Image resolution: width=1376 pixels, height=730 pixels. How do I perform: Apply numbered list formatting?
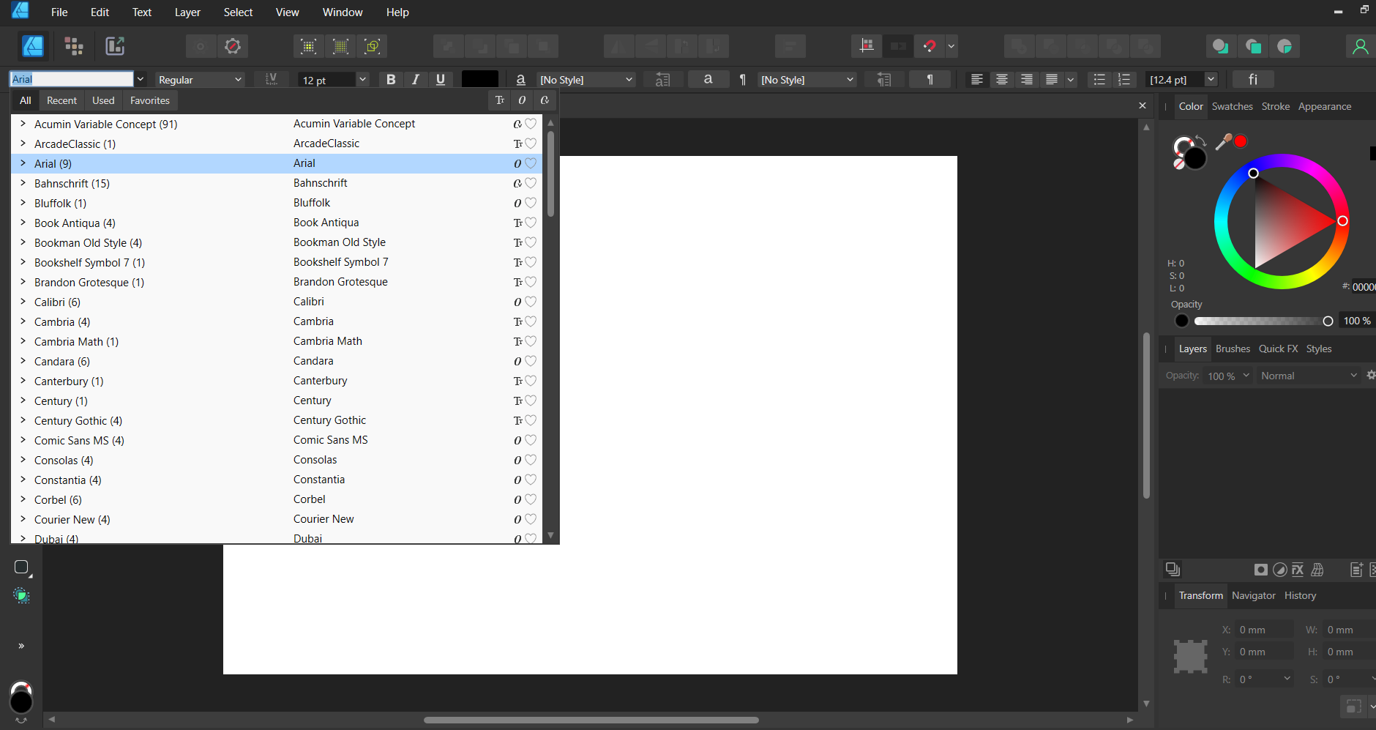click(1124, 79)
